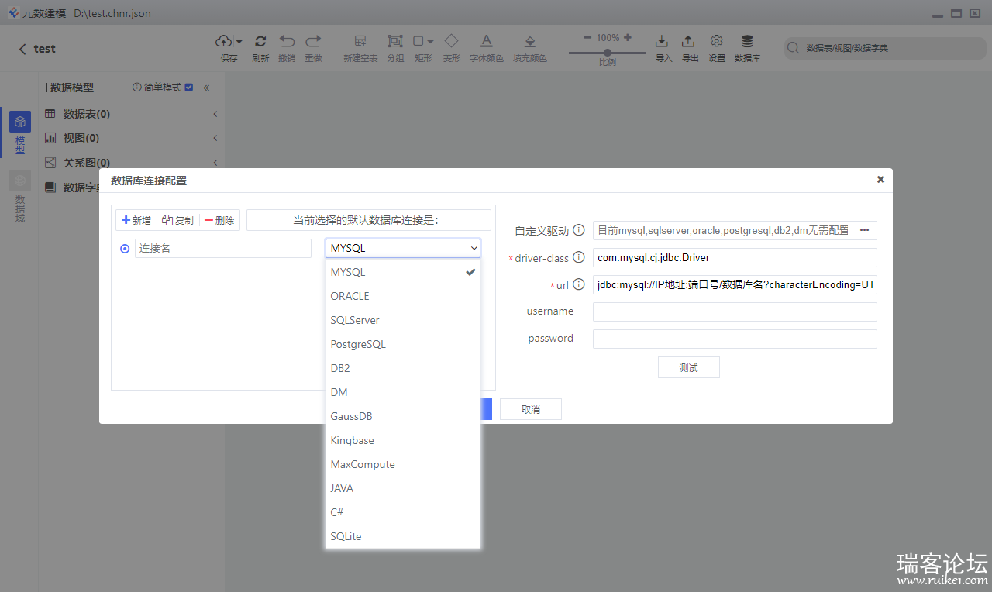The width and height of the screenshot is (992, 592).
Task: Choose DM in the dropdown list
Action: [403, 392]
